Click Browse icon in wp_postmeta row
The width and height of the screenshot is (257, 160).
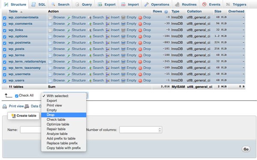click(x=50, y=43)
